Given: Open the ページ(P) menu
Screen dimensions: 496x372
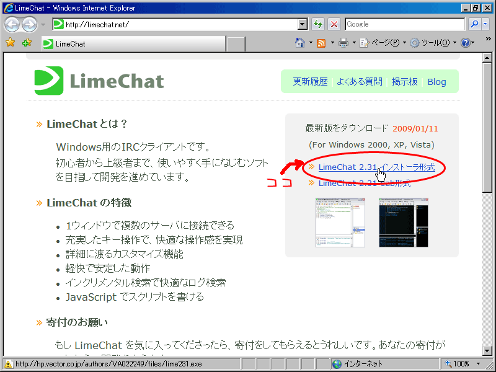Looking at the screenshot, I should [x=383, y=43].
